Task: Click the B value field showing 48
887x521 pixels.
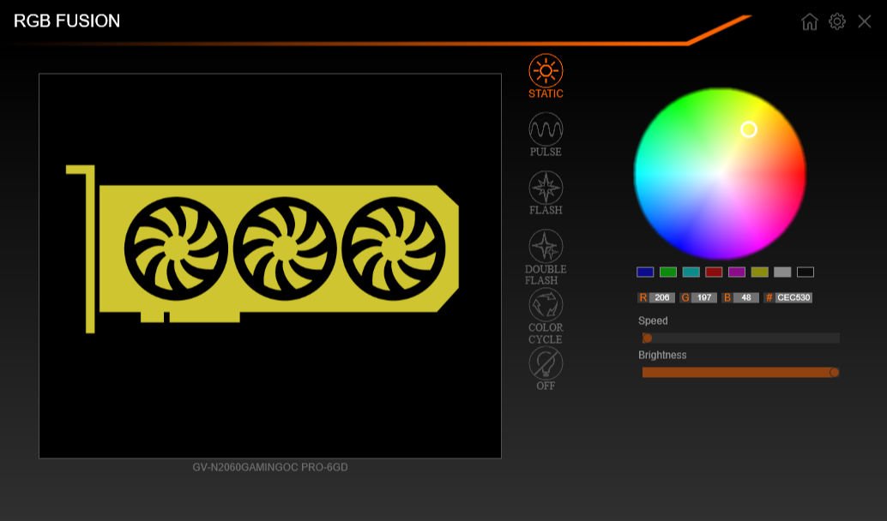Action: (x=746, y=298)
